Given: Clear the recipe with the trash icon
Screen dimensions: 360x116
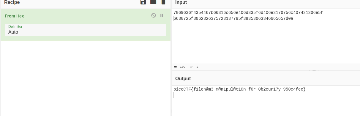Looking at the screenshot, I should [163, 2].
